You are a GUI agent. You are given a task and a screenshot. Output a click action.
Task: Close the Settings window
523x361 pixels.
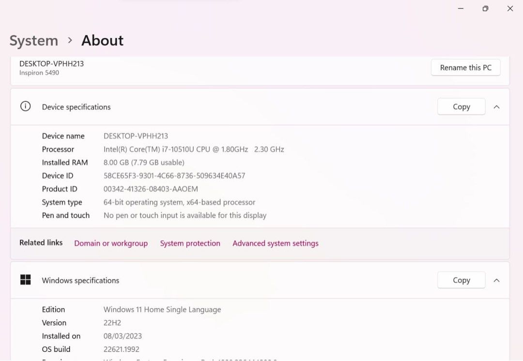coord(510,9)
